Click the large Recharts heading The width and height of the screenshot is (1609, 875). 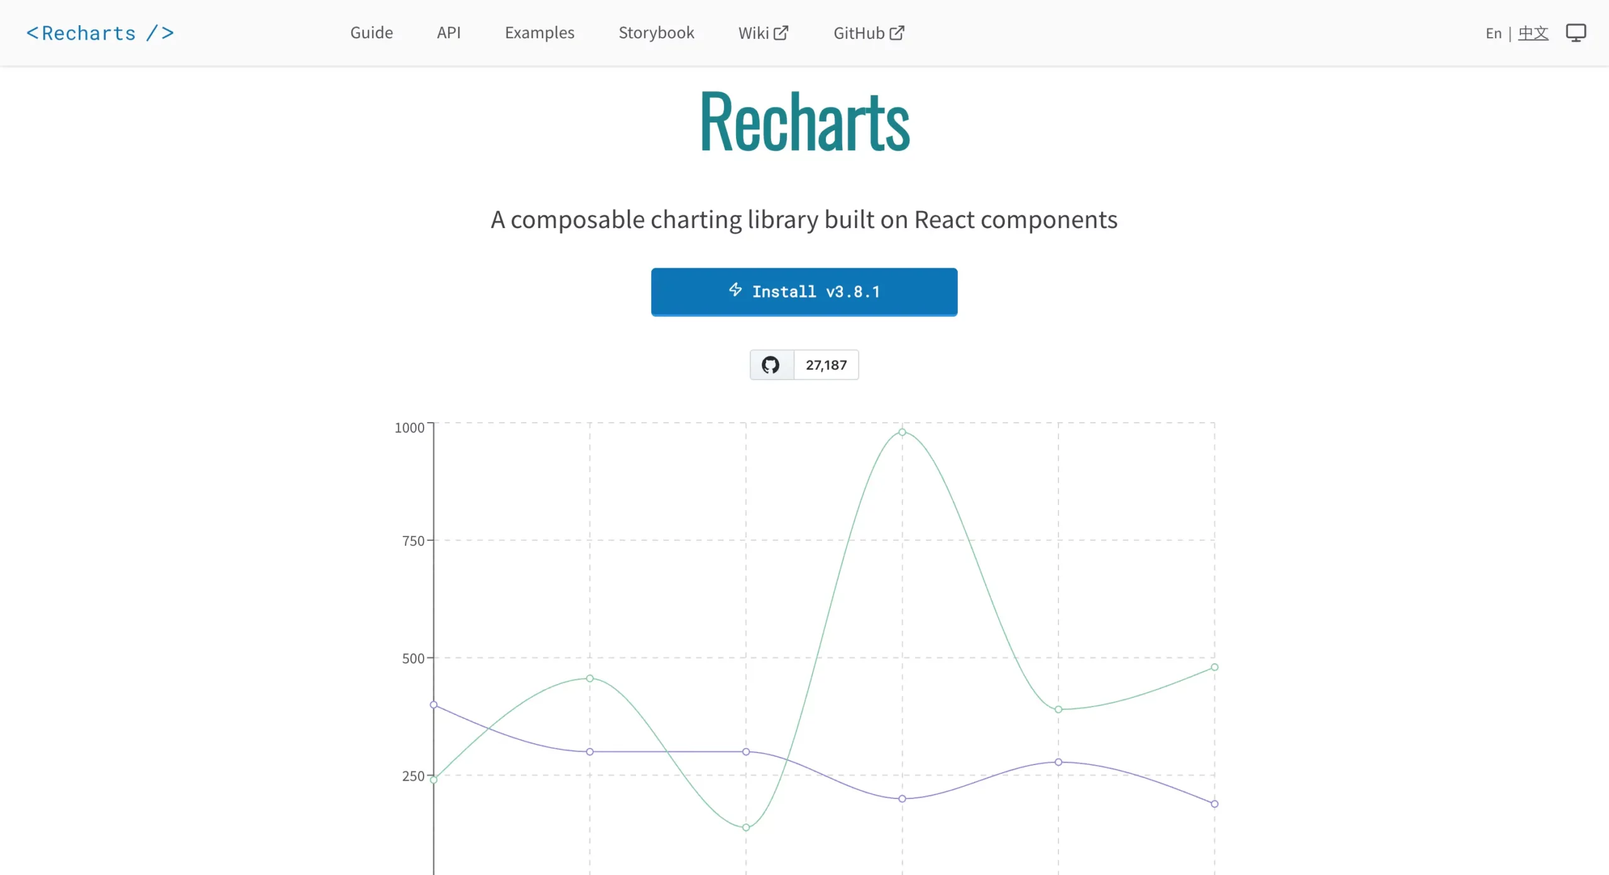[x=804, y=121]
